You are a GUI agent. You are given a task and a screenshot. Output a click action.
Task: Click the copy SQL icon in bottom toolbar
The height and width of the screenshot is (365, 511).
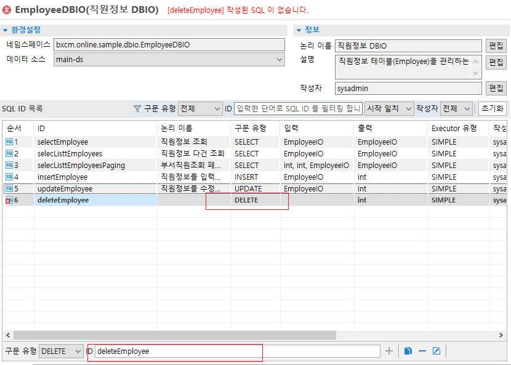tap(408, 351)
